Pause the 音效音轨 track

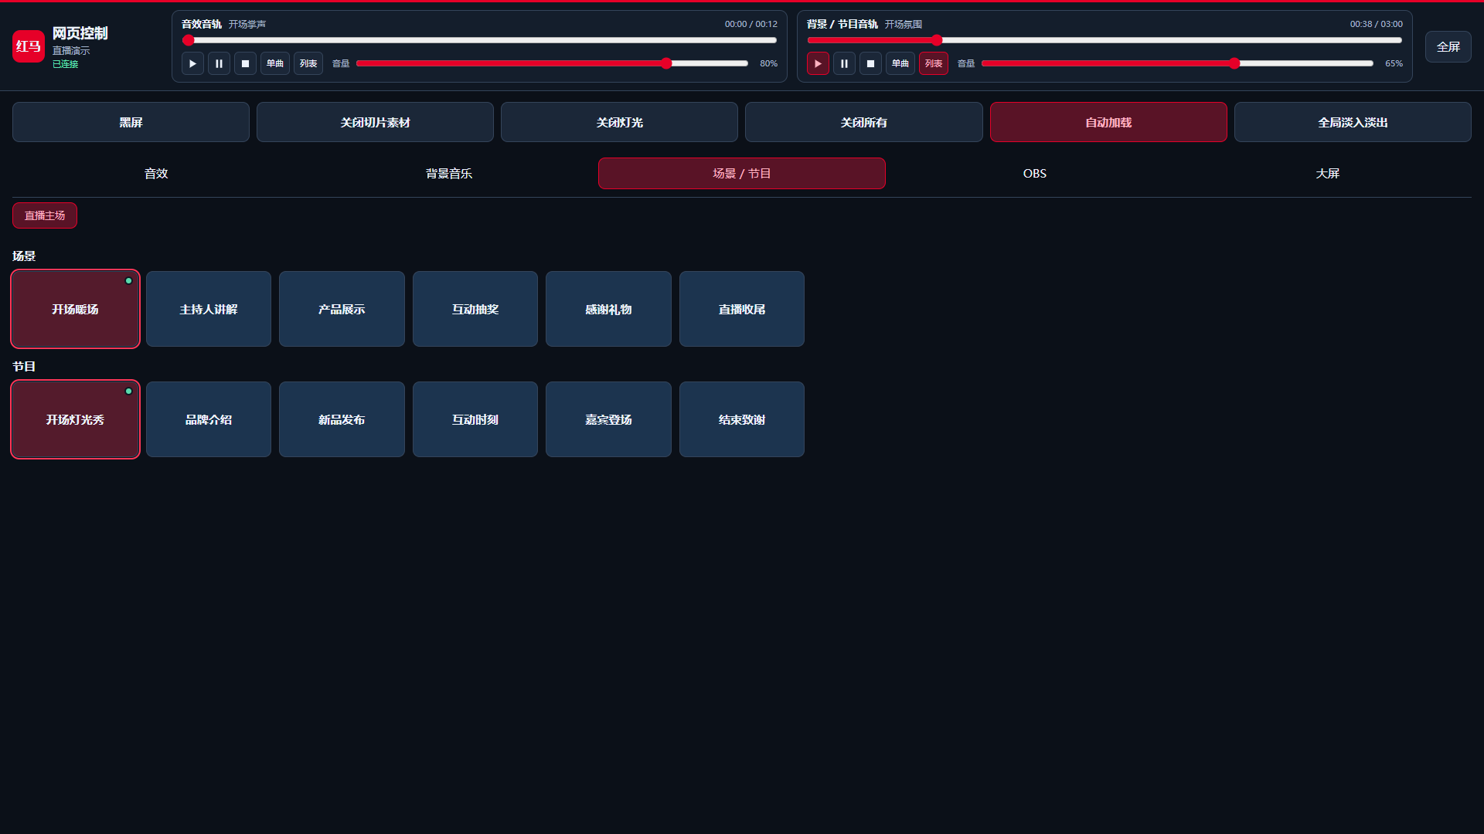pyautogui.click(x=219, y=64)
